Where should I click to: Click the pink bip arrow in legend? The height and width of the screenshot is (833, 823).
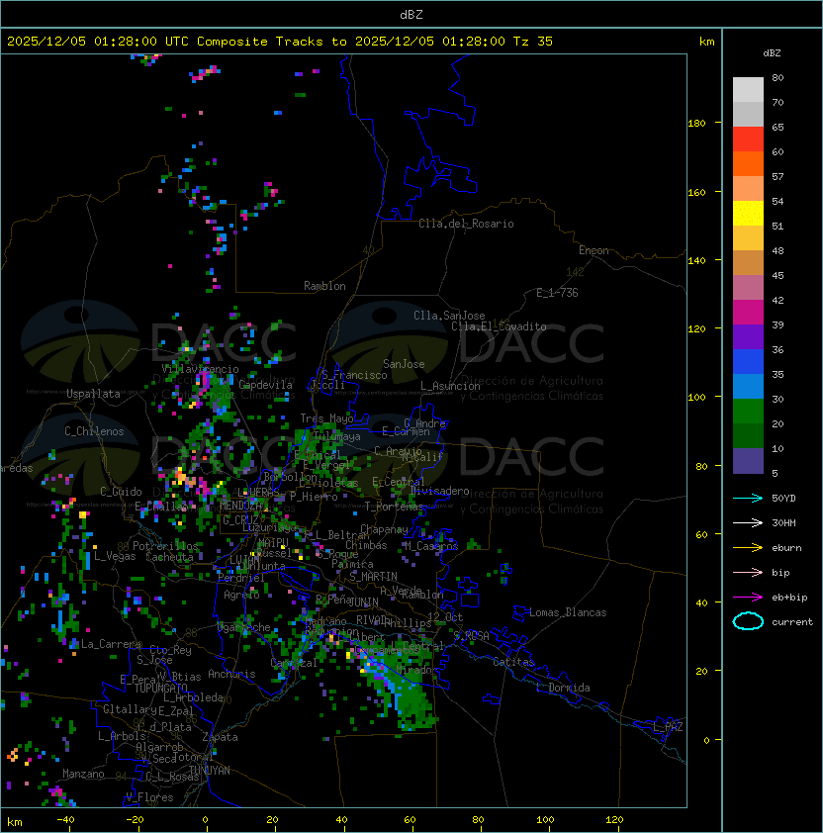(x=748, y=573)
